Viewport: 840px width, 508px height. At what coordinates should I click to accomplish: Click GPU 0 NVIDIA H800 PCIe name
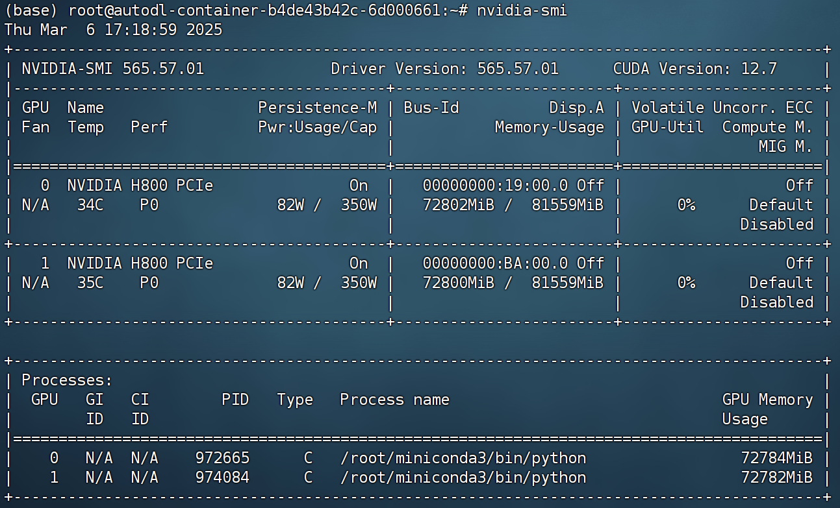[x=140, y=186]
